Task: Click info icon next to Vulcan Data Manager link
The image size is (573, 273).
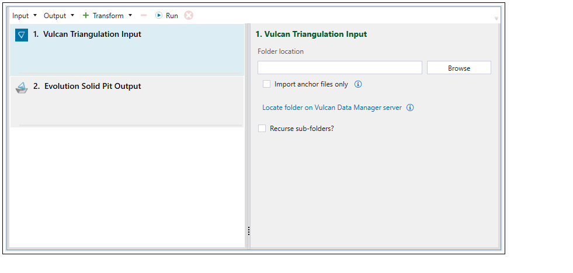Action: pos(410,108)
